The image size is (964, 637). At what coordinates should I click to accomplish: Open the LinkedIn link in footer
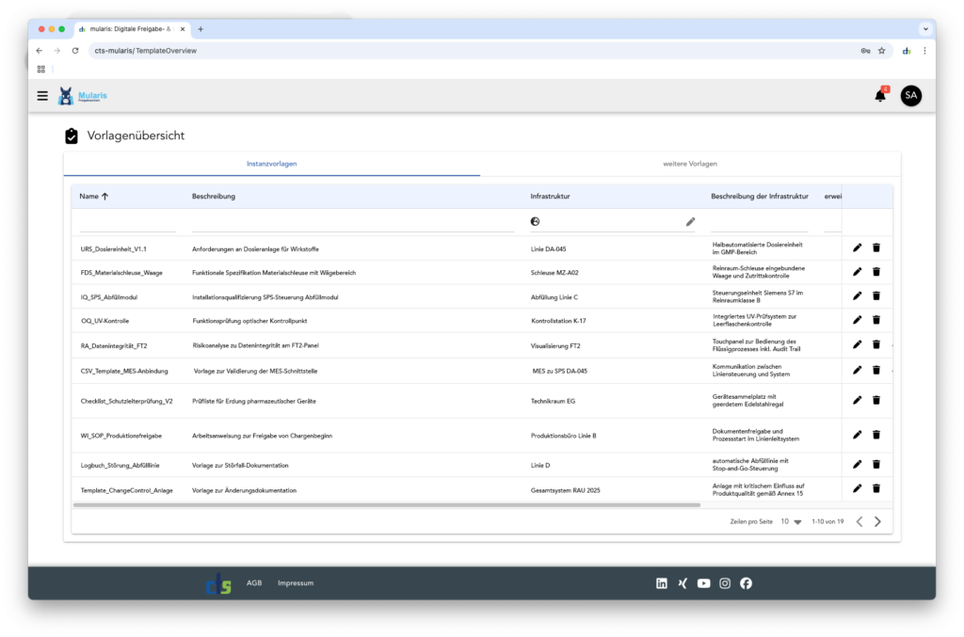pyautogui.click(x=662, y=583)
